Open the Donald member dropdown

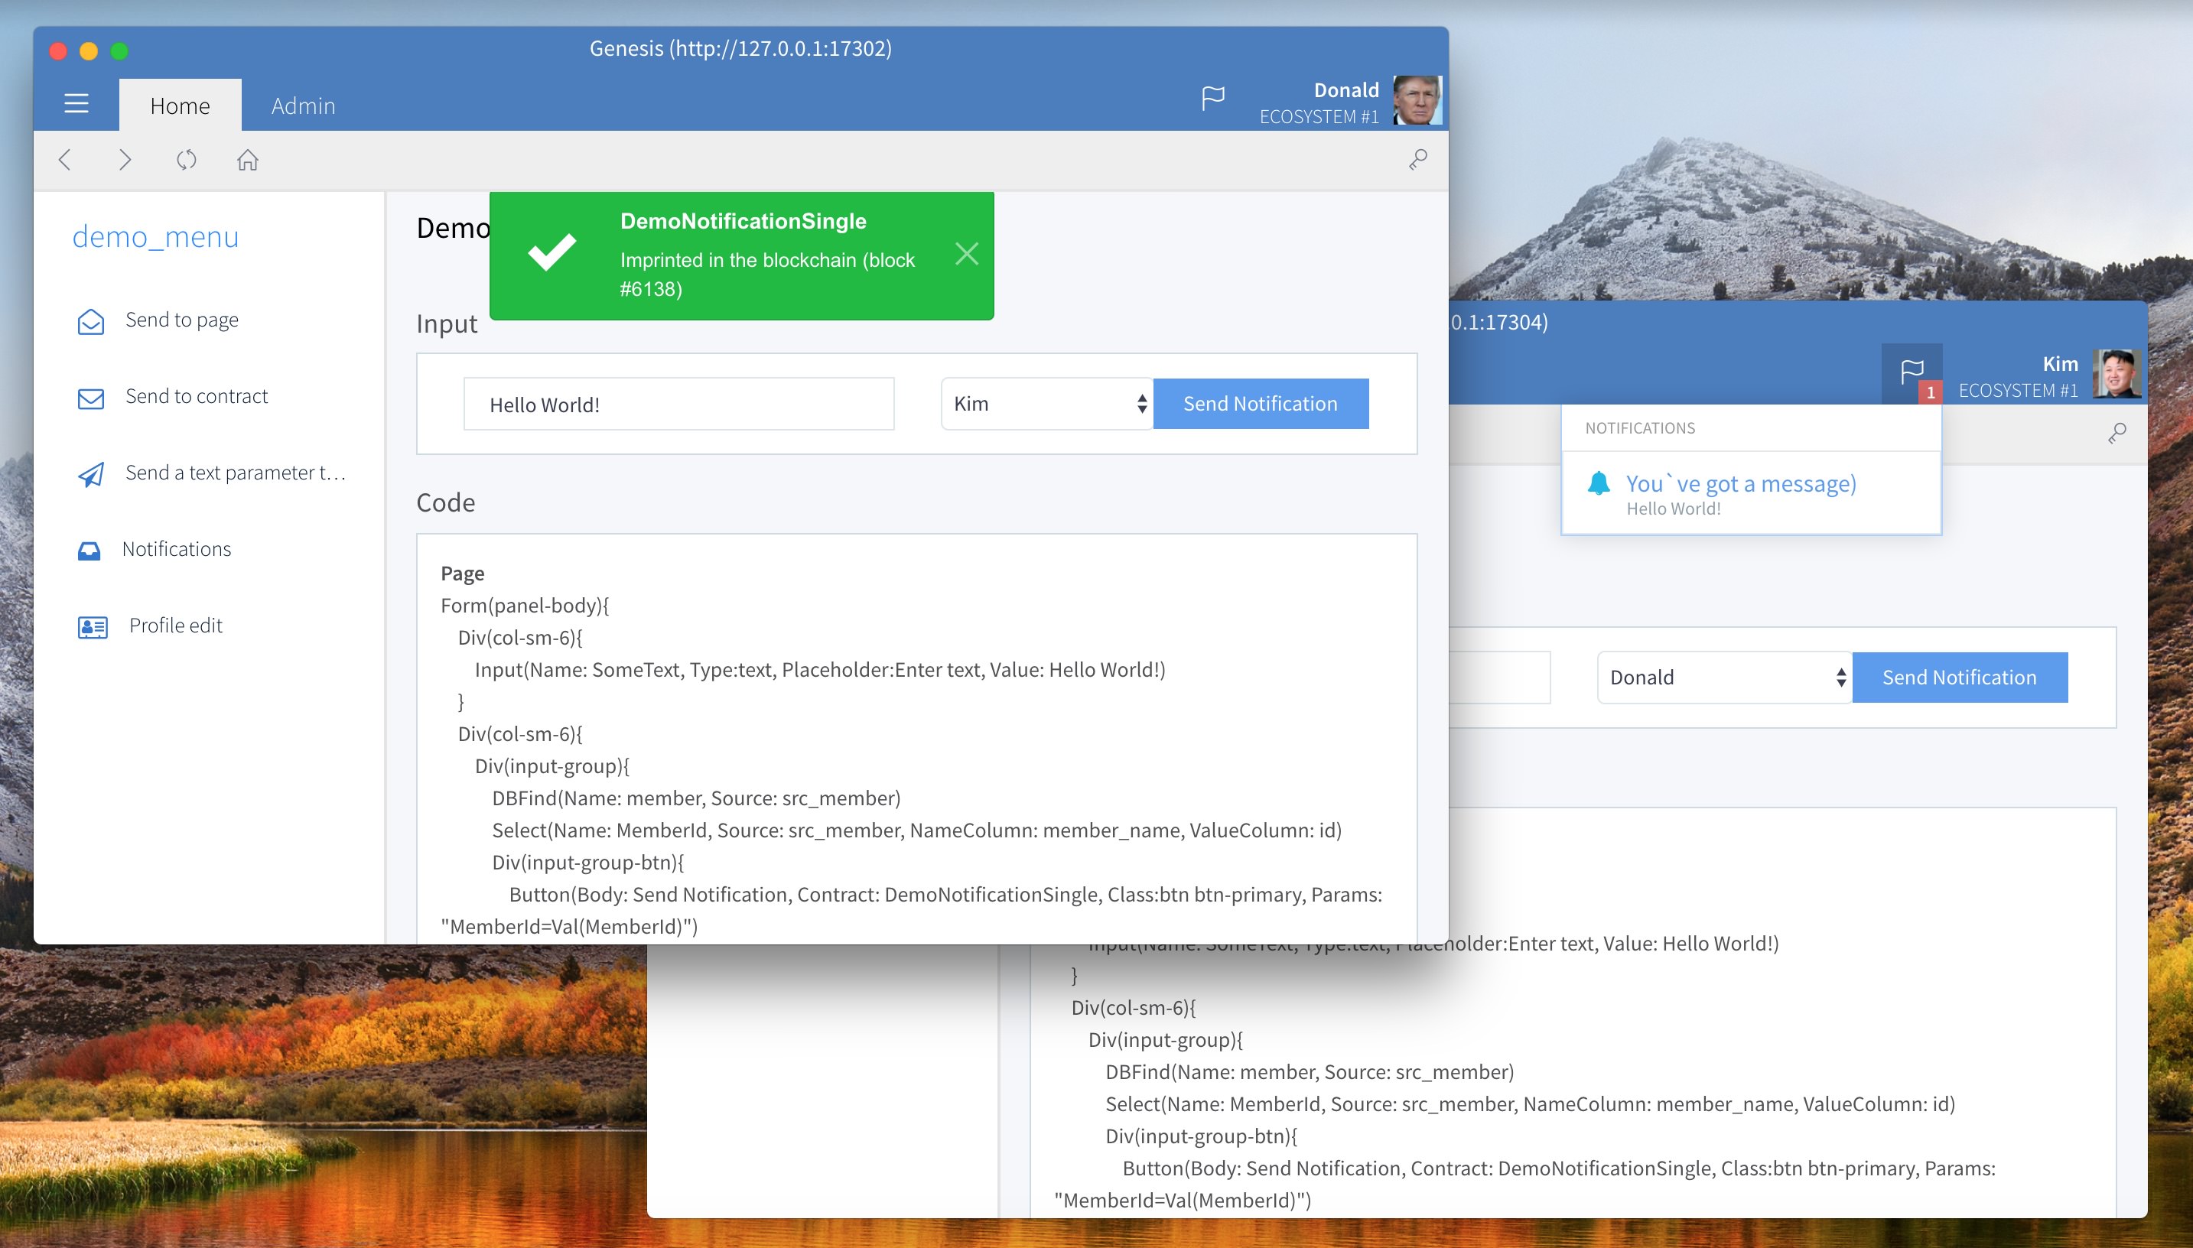pyautogui.click(x=1724, y=677)
